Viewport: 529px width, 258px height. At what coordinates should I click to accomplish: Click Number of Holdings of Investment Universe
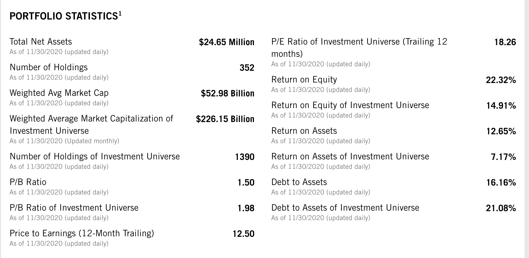pyautogui.click(x=95, y=157)
